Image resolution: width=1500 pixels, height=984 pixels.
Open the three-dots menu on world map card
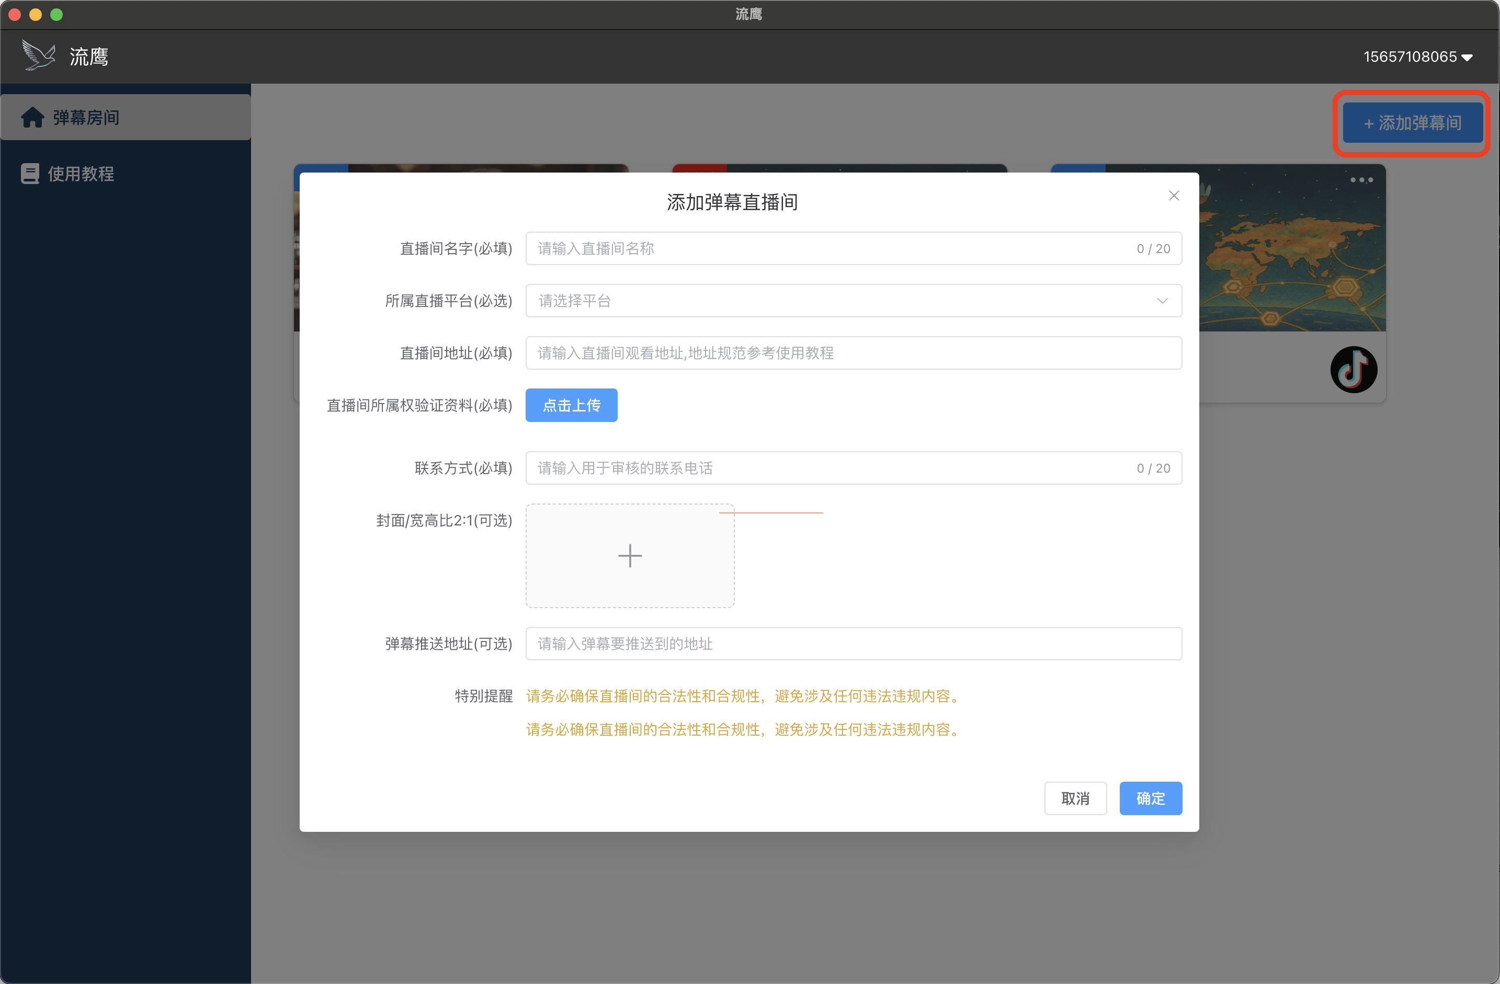tap(1361, 180)
